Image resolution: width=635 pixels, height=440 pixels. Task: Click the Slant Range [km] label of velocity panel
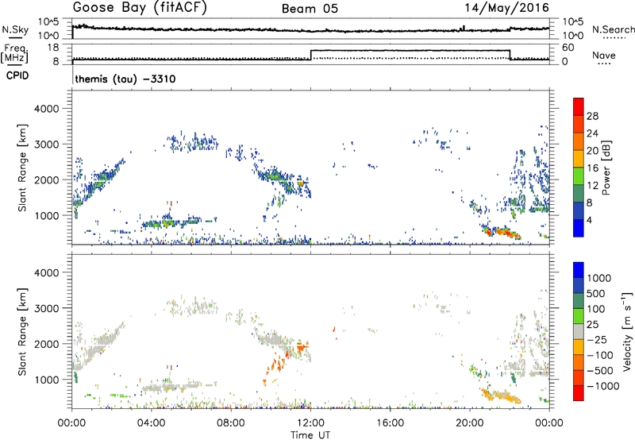pyautogui.click(x=22, y=332)
